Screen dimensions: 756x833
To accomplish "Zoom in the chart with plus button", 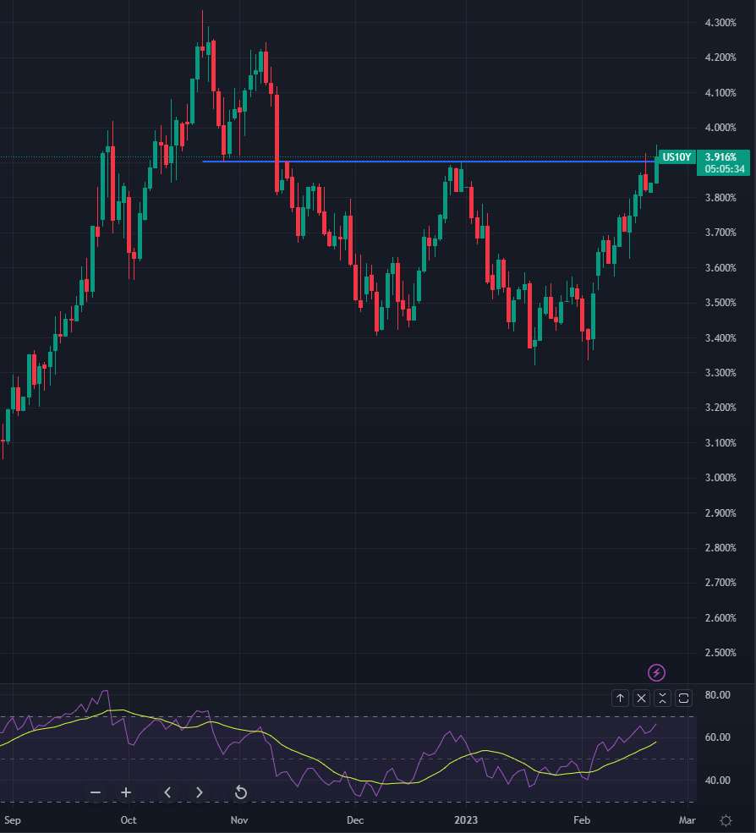I will (x=126, y=792).
